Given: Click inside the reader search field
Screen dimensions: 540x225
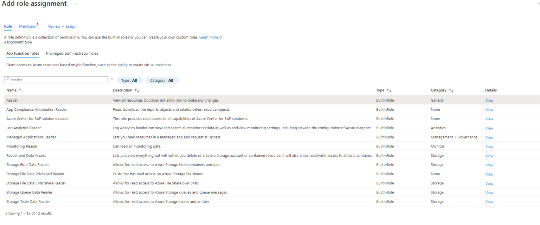Looking at the screenshot, I should click(58, 80).
